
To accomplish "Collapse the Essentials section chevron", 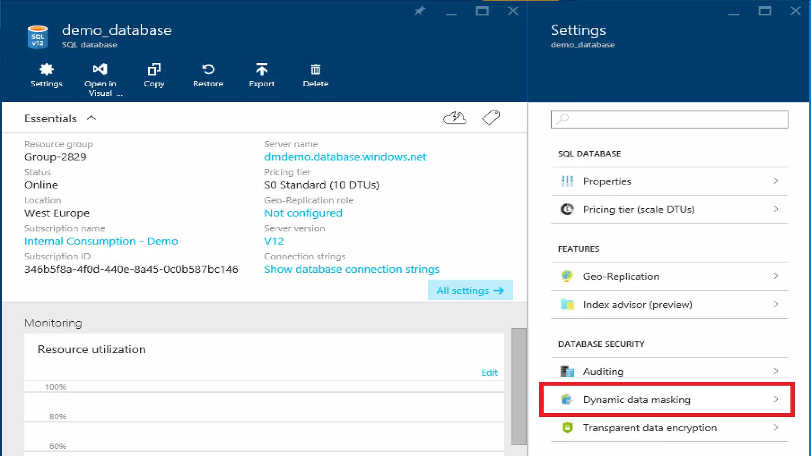I will coord(91,118).
